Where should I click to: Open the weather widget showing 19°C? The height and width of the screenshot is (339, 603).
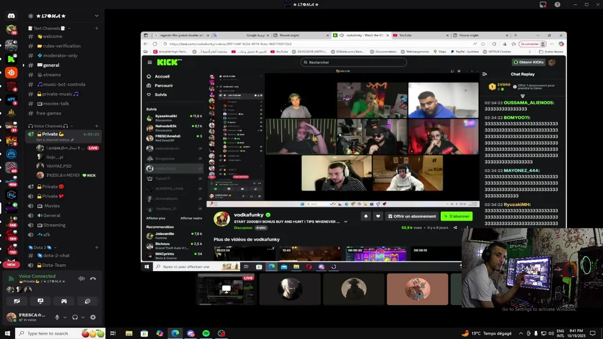(x=487, y=333)
